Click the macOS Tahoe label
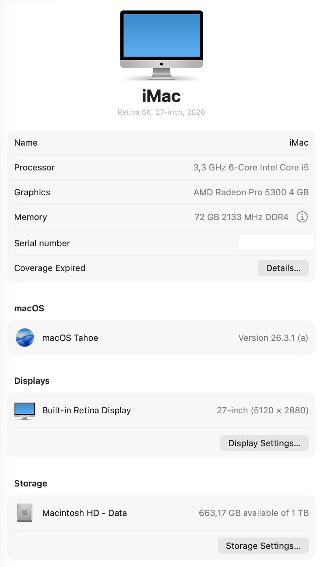 (x=70, y=338)
